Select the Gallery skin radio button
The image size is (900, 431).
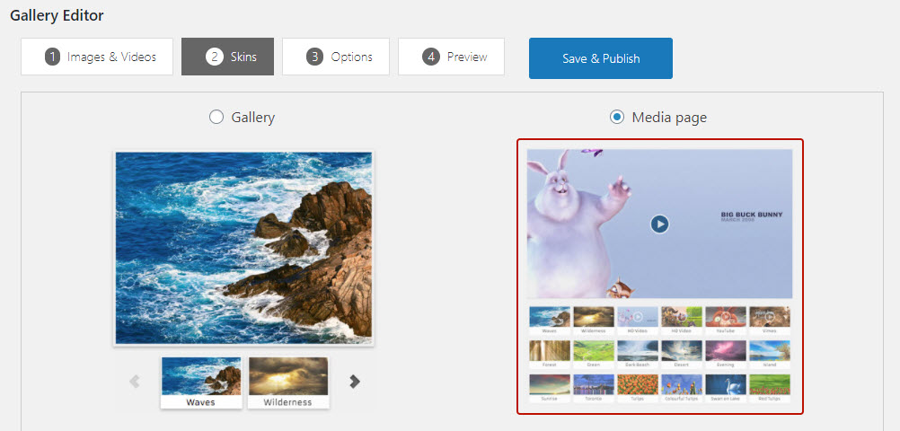pyautogui.click(x=216, y=118)
